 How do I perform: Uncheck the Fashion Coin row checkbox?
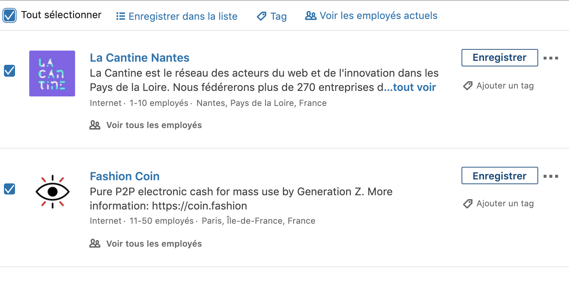9,189
